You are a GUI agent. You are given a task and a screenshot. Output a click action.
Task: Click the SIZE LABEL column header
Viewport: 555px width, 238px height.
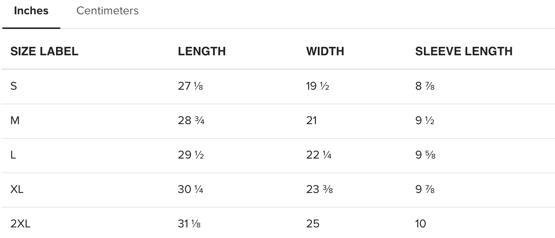44,52
